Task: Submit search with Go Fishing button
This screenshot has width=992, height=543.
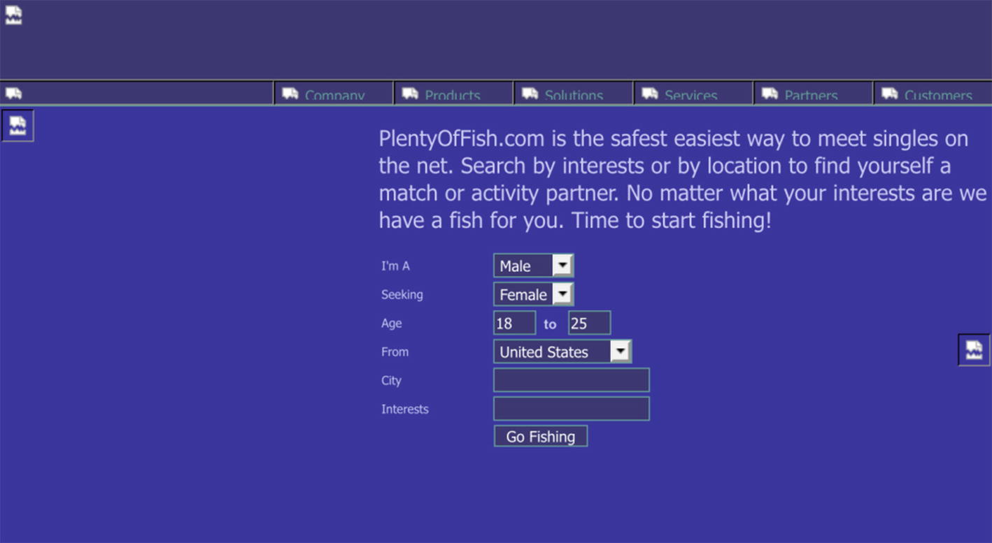Action: point(541,436)
